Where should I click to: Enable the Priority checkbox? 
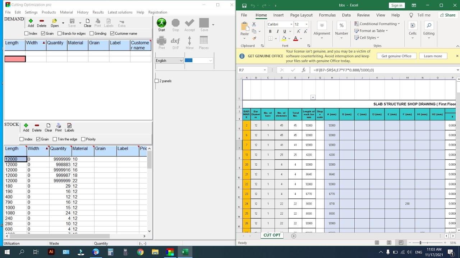click(83, 139)
